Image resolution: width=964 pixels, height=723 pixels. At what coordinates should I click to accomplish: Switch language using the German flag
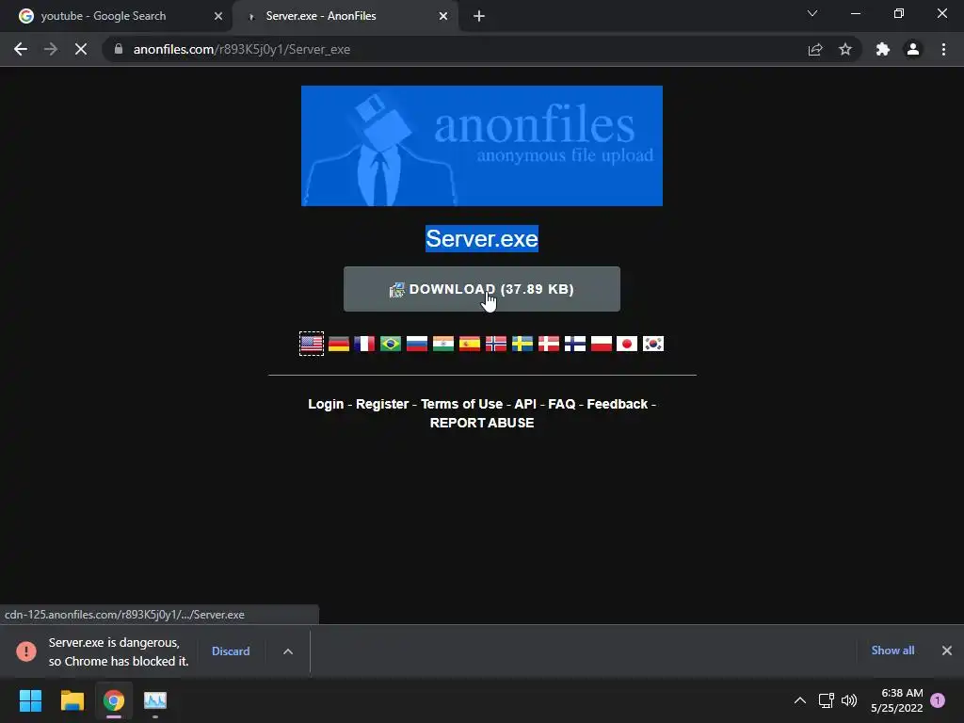[x=339, y=344]
